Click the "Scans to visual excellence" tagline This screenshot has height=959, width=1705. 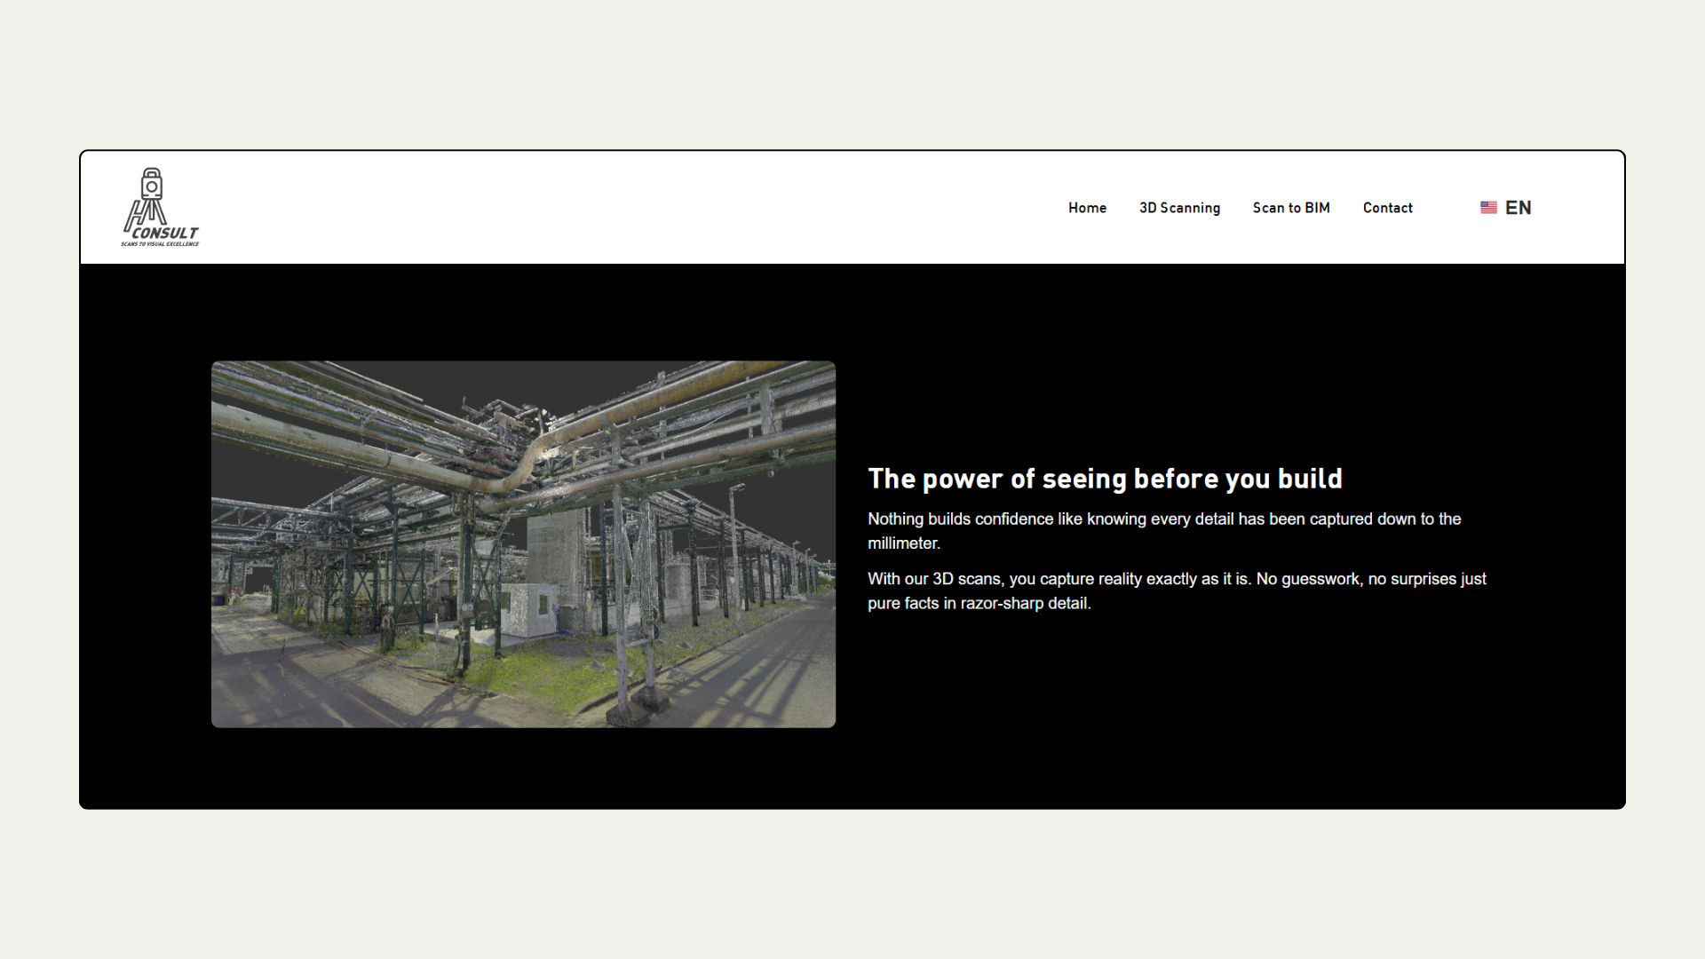(160, 244)
